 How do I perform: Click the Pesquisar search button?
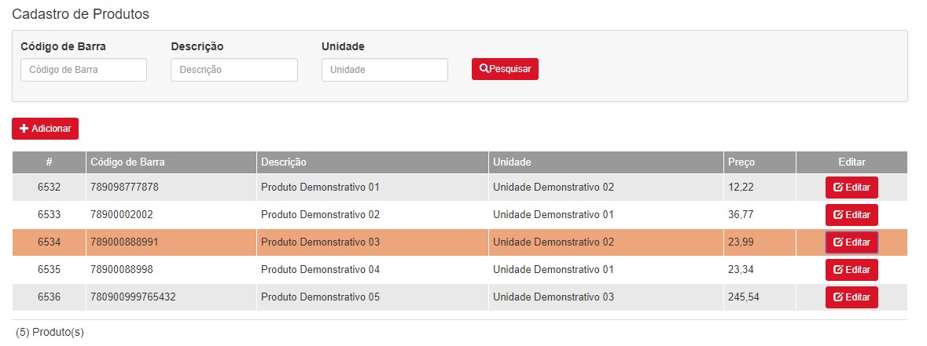coord(505,69)
